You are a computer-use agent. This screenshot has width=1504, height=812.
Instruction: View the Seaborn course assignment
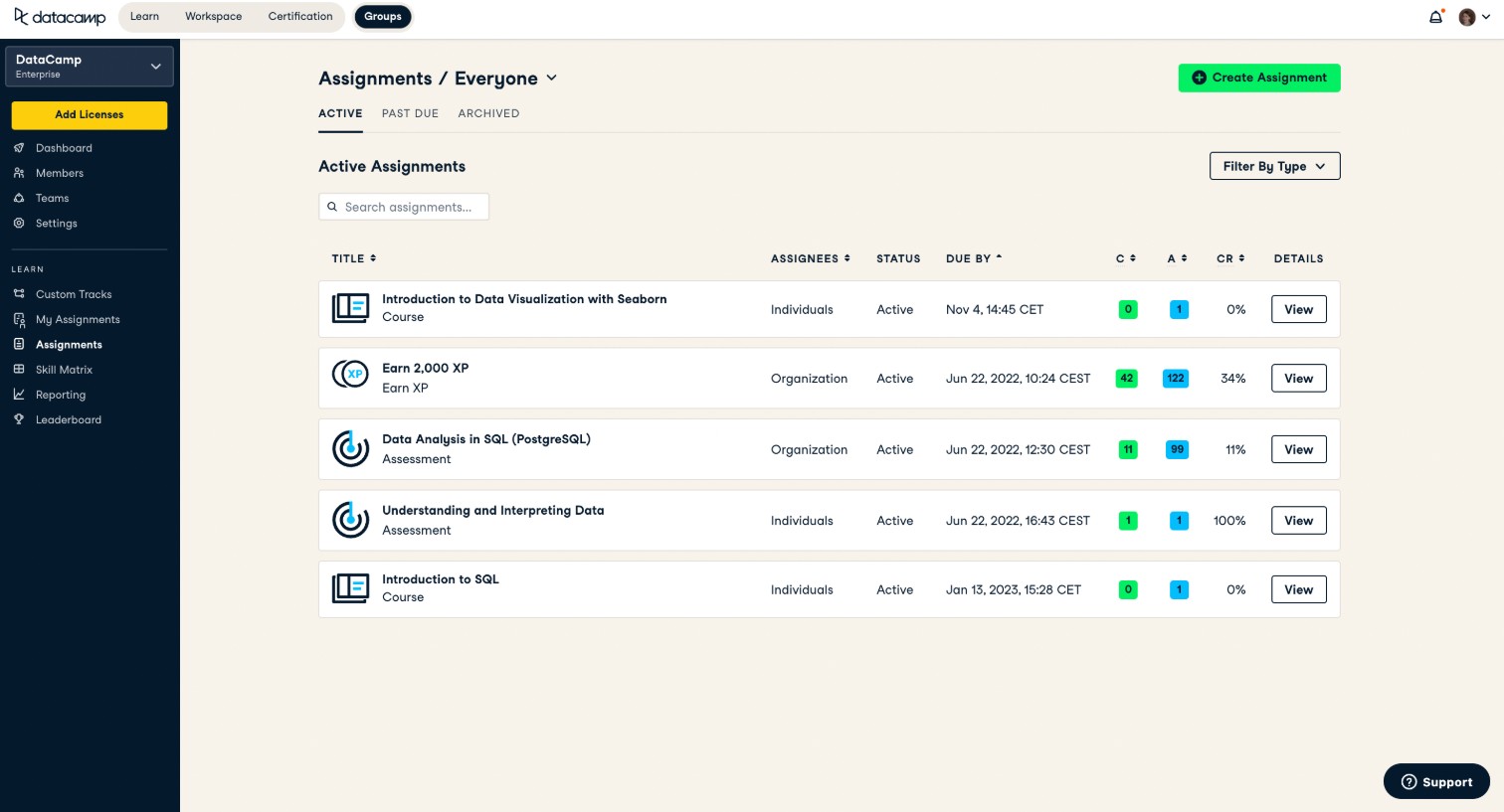pyautogui.click(x=1298, y=309)
